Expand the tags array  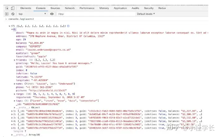[15, 101]
